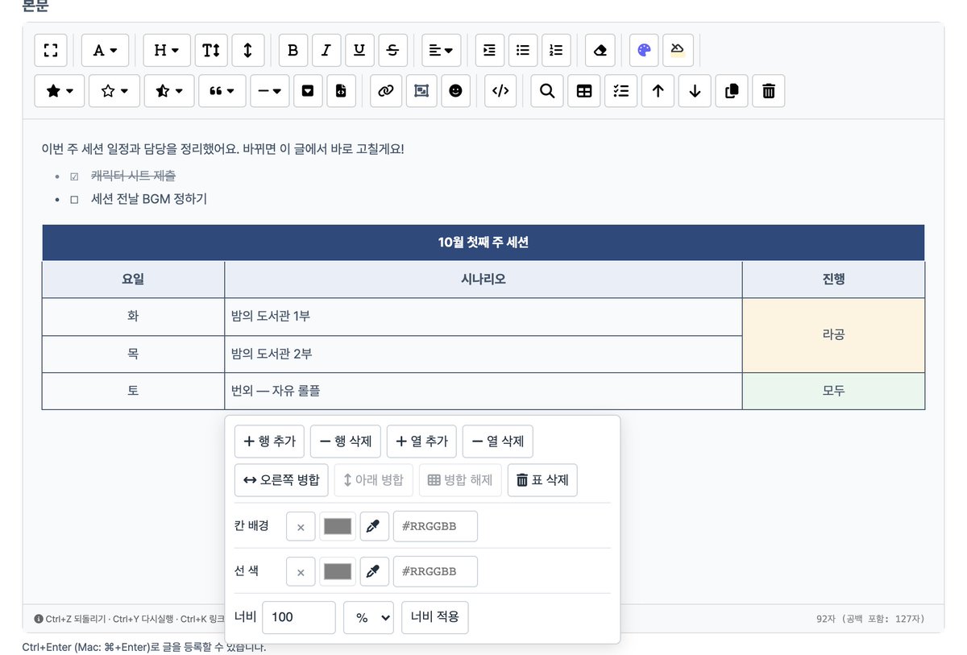
Task: Apply strikethrough formatting
Action: coord(392,50)
